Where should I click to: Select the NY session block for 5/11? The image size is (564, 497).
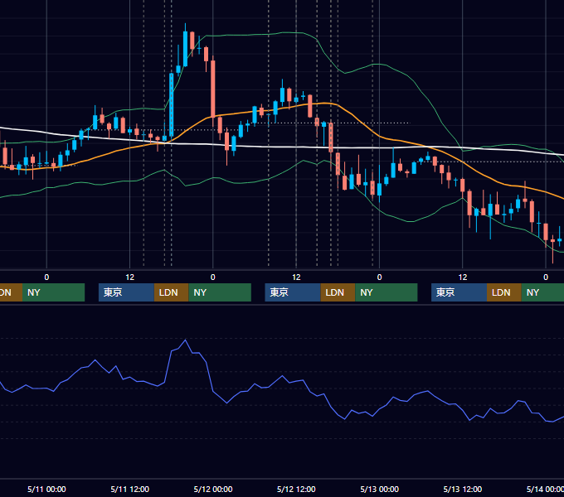tap(220, 292)
